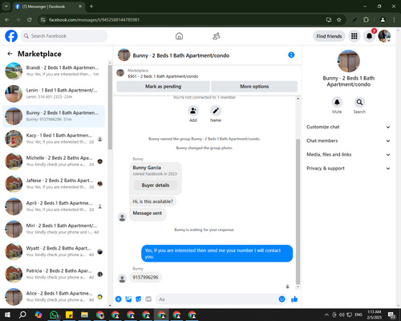401x321 pixels.
Task: Open Alice - 2 Beds 1 Bath conversation
Action: (x=54, y=296)
